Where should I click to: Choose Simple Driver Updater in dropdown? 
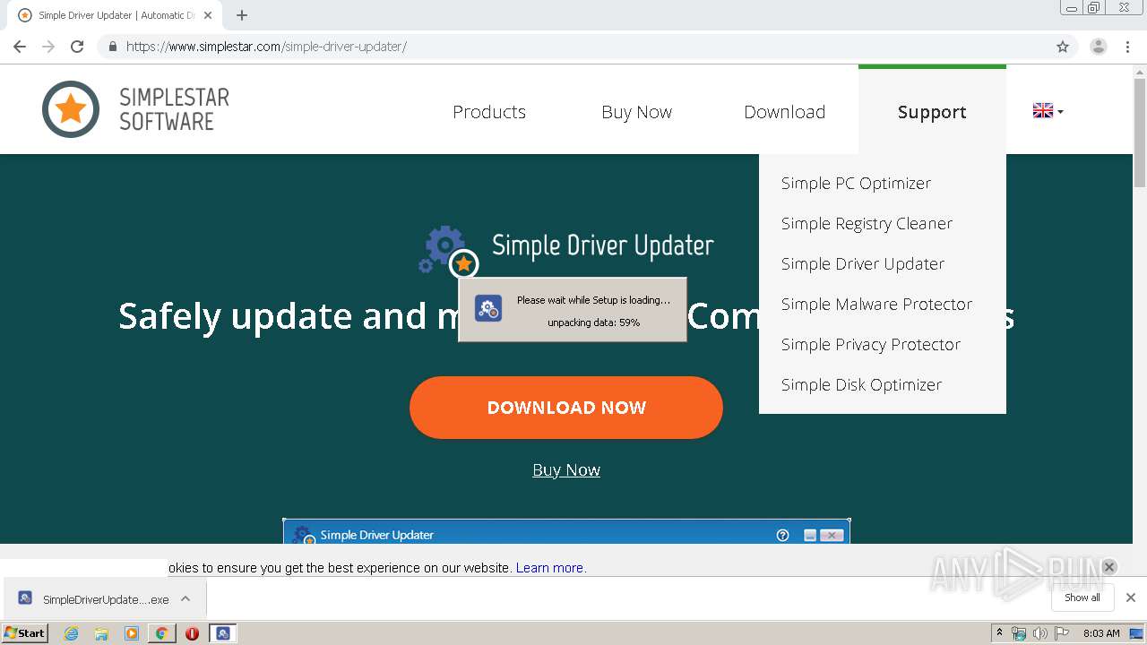pyautogui.click(x=863, y=263)
